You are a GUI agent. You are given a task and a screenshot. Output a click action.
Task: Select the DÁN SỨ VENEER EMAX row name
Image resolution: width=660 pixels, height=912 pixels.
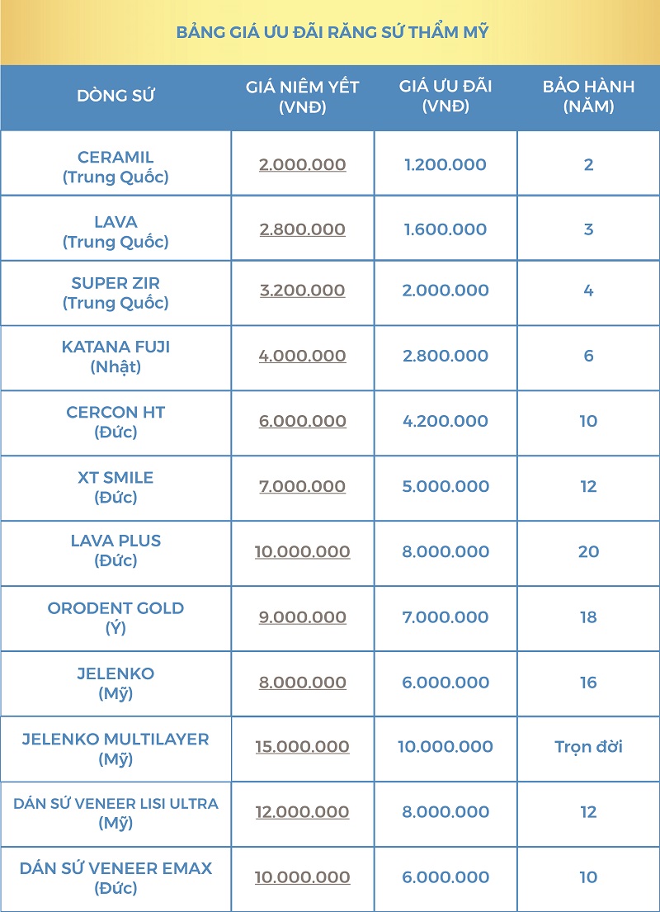pyautogui.click(x=115, y=877)
